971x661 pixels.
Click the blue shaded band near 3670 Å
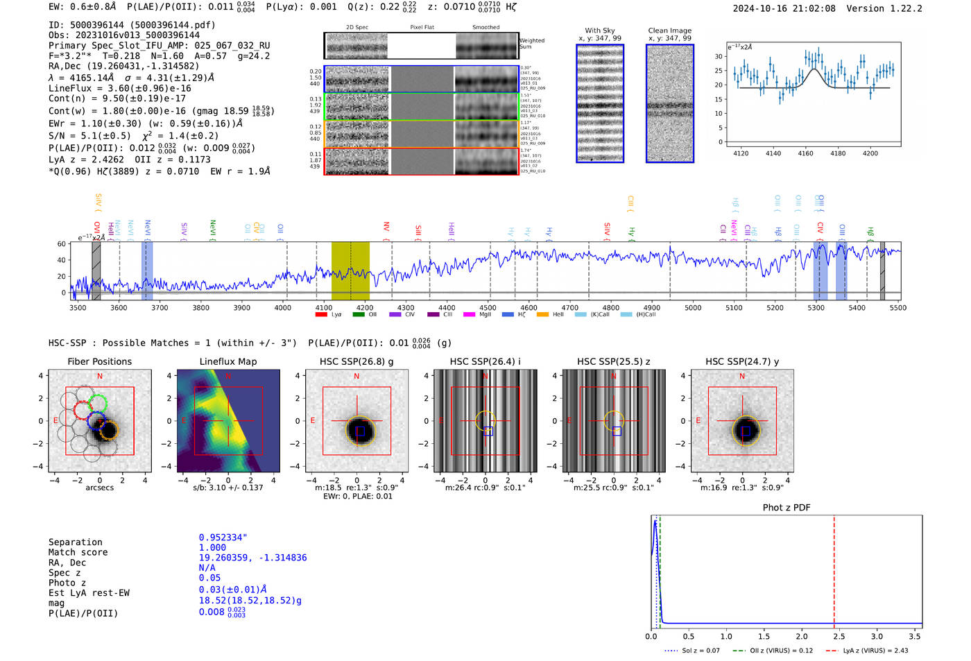tap(147, 271)
